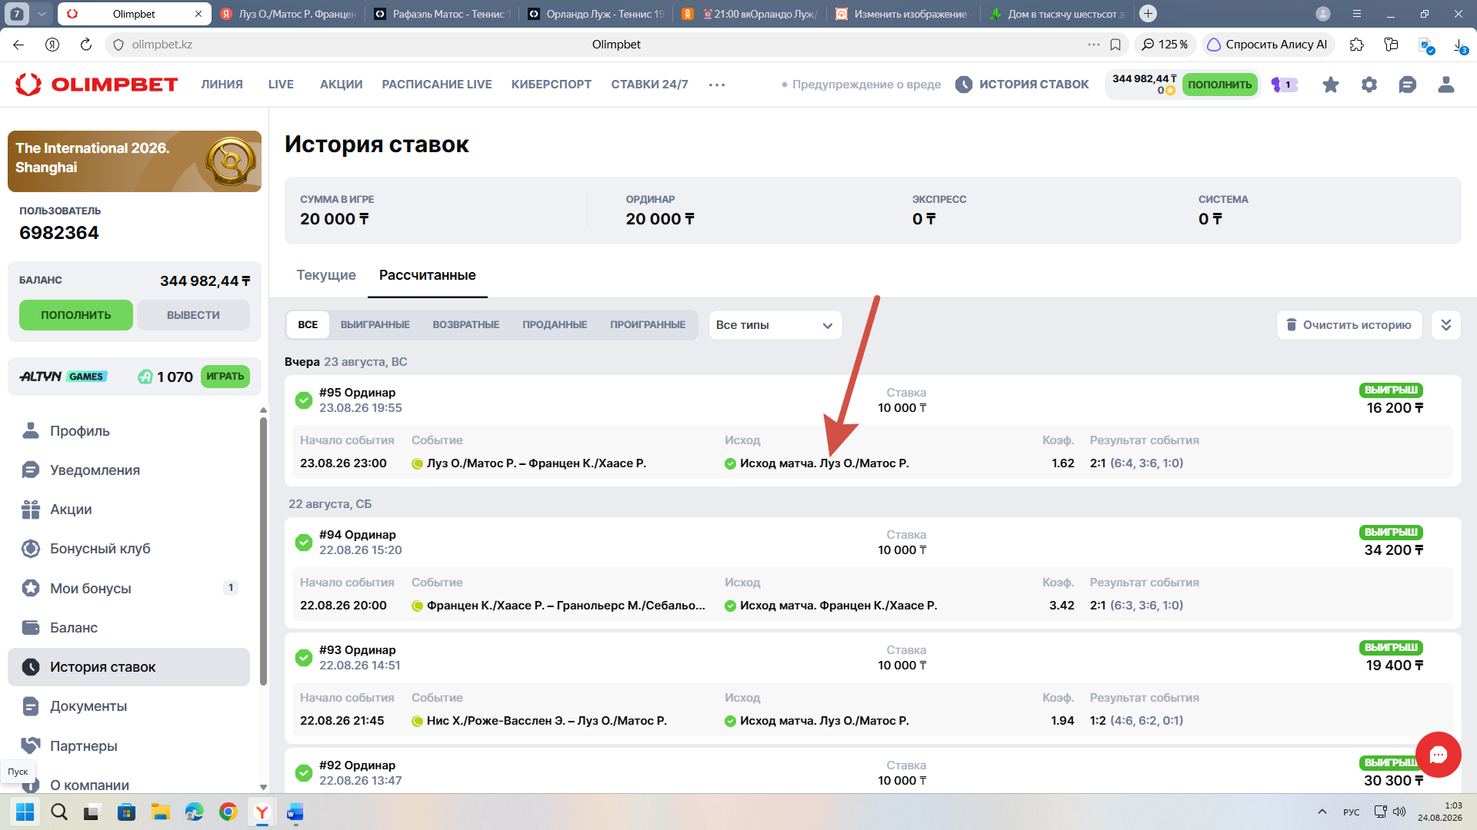Open РАСПИСАНИЕ LIVE in the top menu
The width and height of the screenshot is (1477, 830).
click(x=436, y=85)
